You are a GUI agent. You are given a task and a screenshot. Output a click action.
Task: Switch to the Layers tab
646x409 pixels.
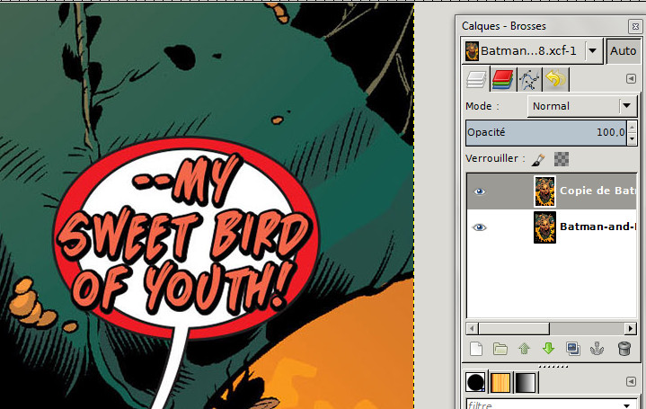point(476,79)
